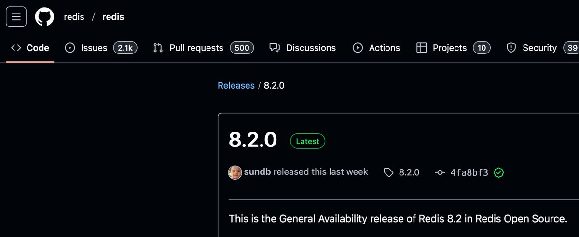Open the Issues tab

[x=101, y=48]
